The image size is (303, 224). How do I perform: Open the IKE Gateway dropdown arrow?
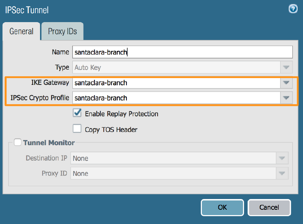click(286, 83)
